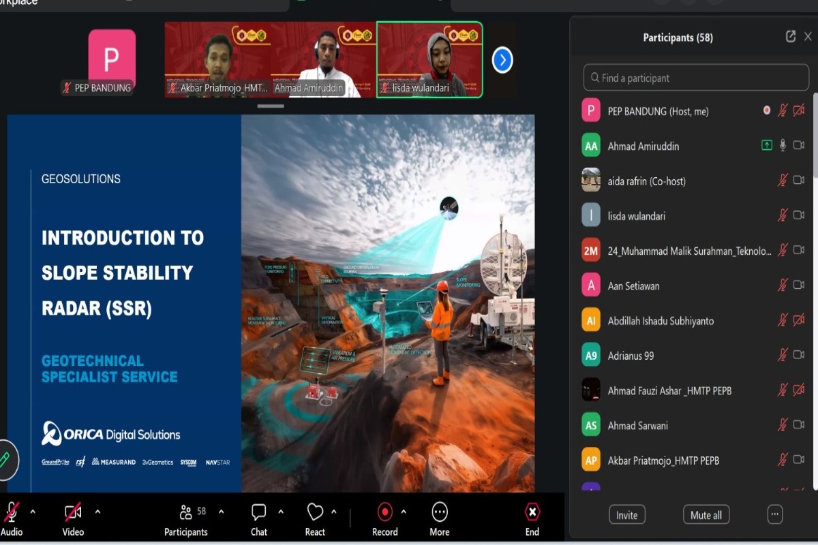This screenshot has height=545, width=818.
Task: Click Ahmad Sarwani's camera icon
Action: tap(799, 425)
